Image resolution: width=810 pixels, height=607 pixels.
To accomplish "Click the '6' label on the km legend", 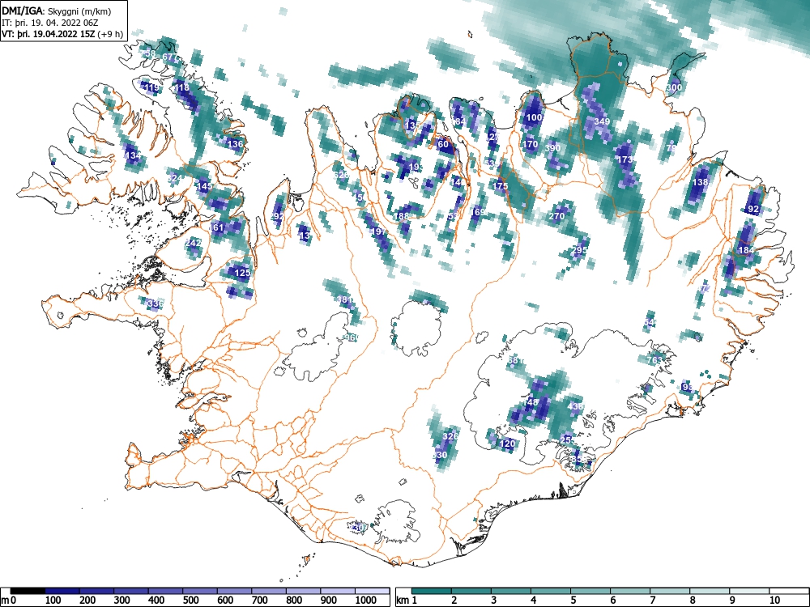I will pyautogui.click(x=612, y=601).
